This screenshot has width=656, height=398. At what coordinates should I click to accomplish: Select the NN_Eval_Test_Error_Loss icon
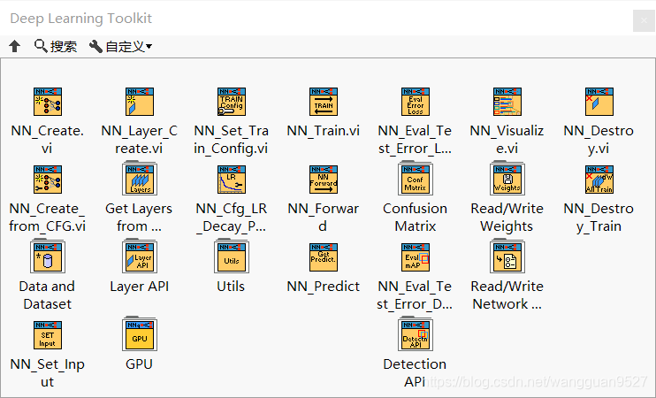click(x=416, y=102)
